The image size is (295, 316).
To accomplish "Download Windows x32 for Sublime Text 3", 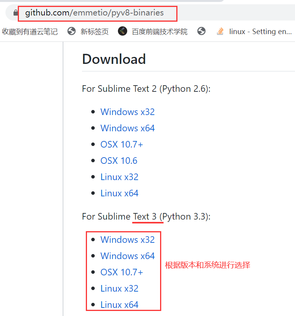I will [128, 240].
